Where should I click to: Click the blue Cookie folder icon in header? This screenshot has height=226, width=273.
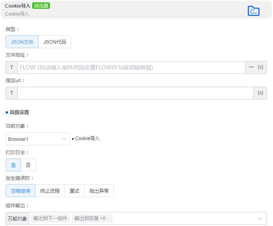(x=254, y=11)
